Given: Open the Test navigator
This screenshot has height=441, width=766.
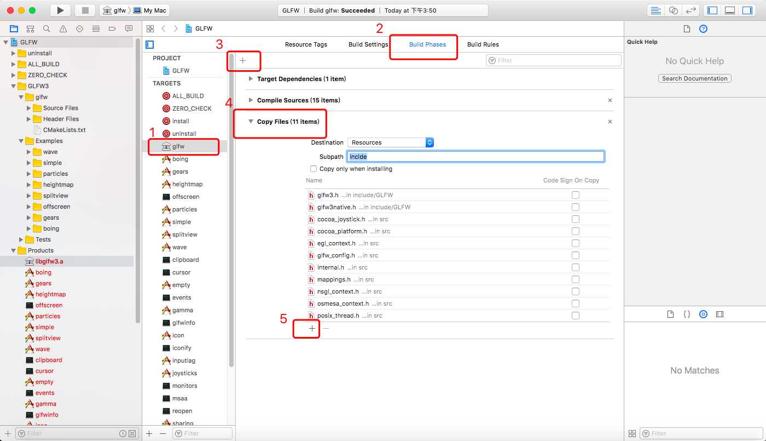Looking at the screenshot, I should tap(79, 28).
